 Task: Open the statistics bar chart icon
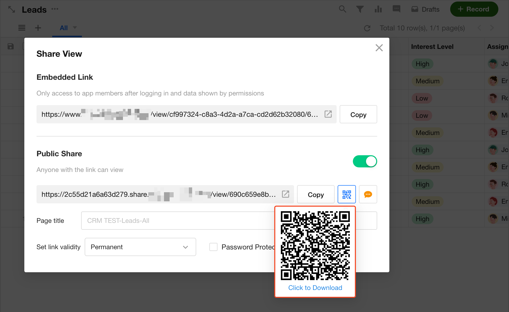pyautogui.click(x=378, y=9)
